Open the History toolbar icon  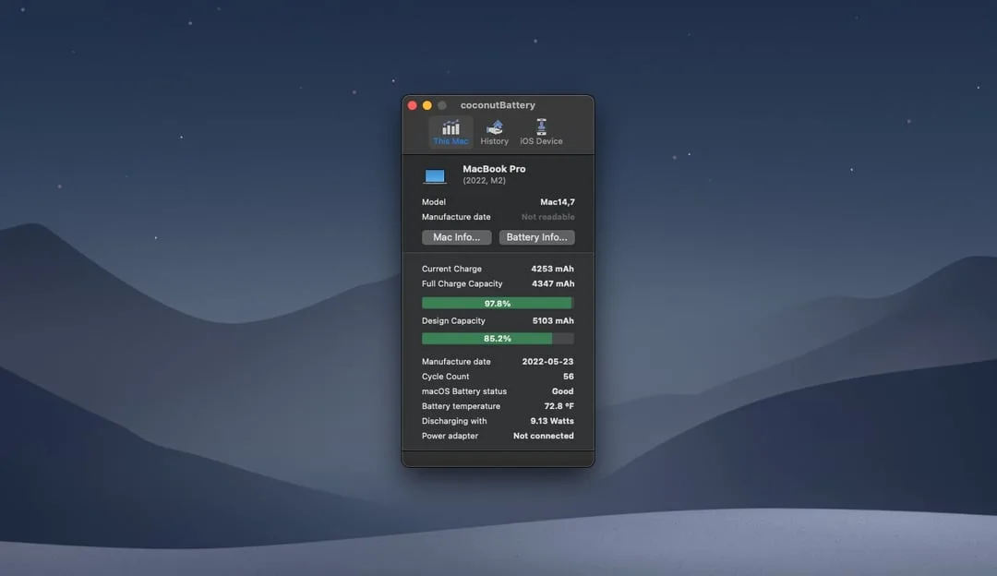pos(495,127)
